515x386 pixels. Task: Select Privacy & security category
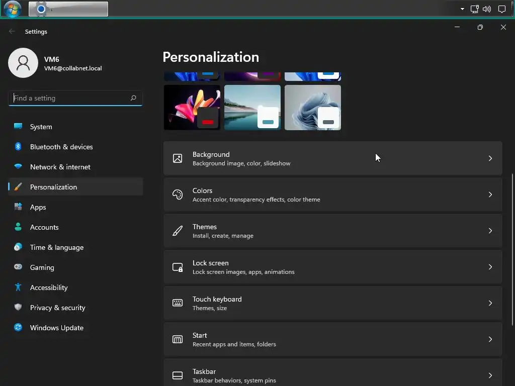click(x=75, y=307)
